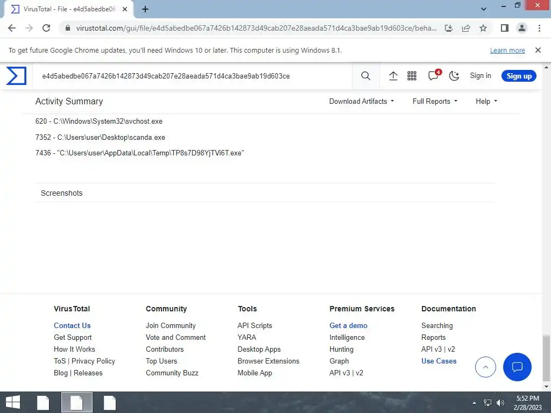Click the search magnifier icon
This screenshot has height=413, width=551.
[x=365, y=76]
